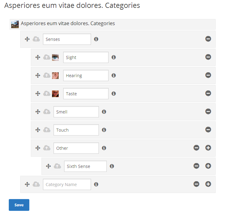Remove the Senses category with minus icon
225x216 pixels.
coord(208,39)
